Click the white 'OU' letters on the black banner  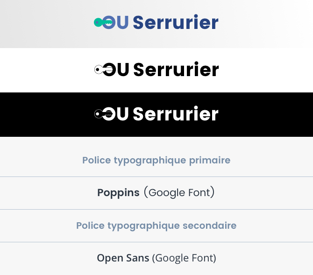click(115, 114)
